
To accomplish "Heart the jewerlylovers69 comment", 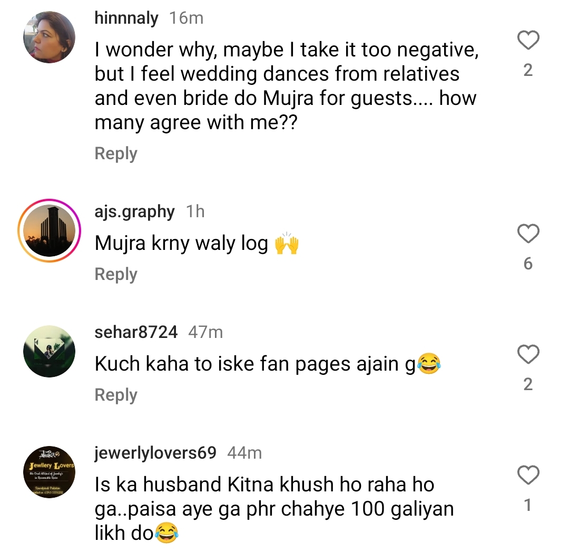I will (x=528, y=476).
